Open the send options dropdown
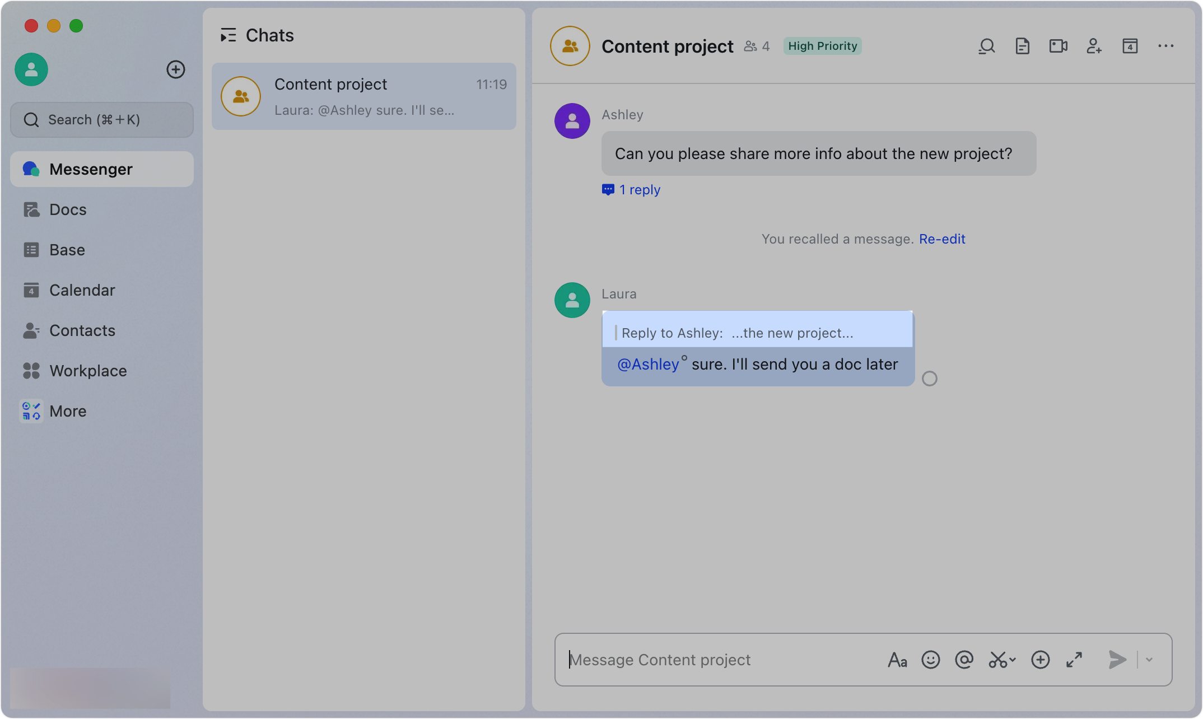 [1149, 660]
